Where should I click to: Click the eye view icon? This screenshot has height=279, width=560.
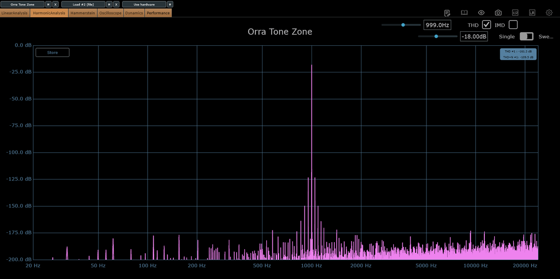481,13
